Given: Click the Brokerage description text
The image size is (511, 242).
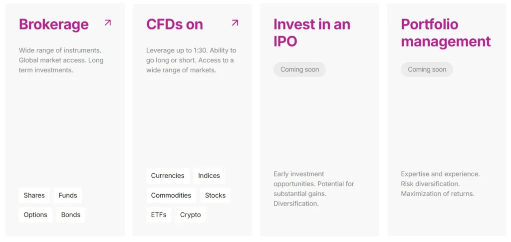Looking at the screenshot, I should (61, 60).
